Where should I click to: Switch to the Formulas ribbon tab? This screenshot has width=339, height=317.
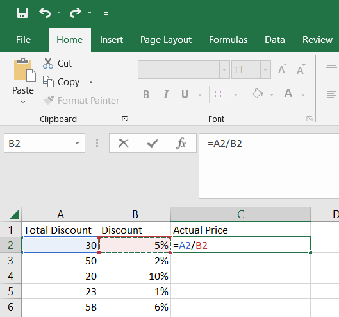[x=228, y=40]
